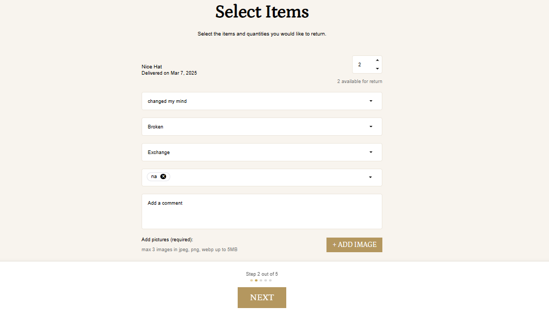Expand the 'Broken' condition dropdown

(262, 127)
